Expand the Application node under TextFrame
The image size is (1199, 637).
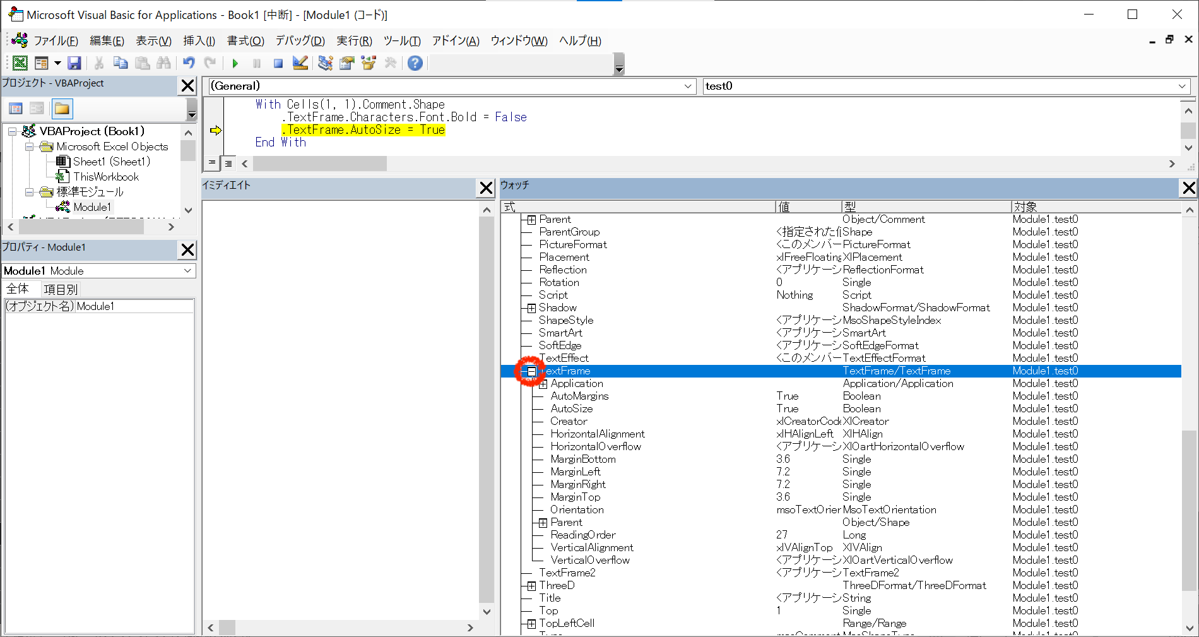pyautogui.click(x=543, y=384)
